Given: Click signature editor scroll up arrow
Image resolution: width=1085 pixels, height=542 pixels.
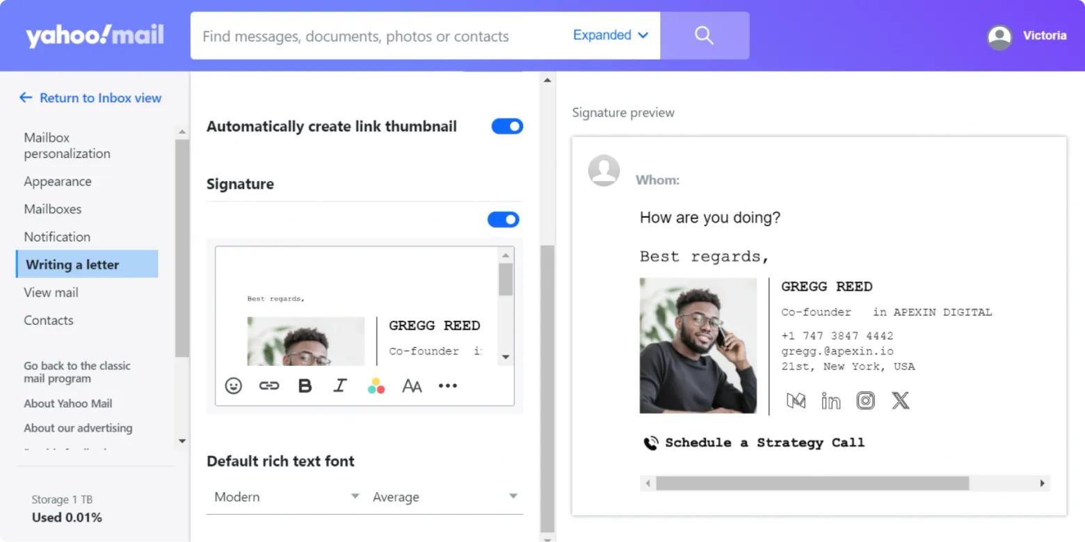Looking at the screenshot, I should point(506,255).
